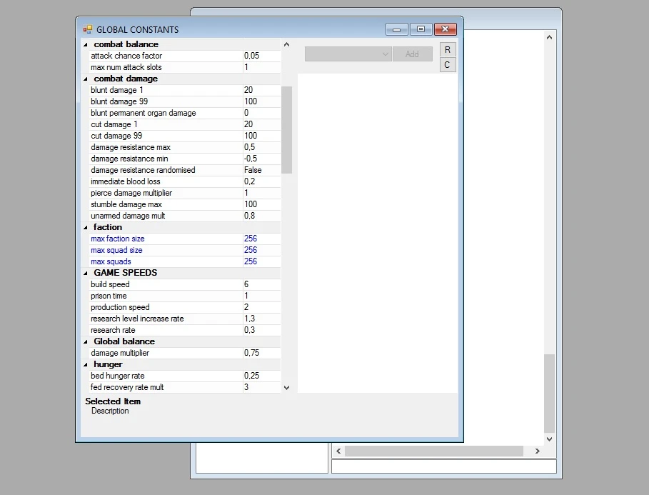This screenshot has height=495, width=649.
Task: Click the C button below R
Action: tap(448, 65)
